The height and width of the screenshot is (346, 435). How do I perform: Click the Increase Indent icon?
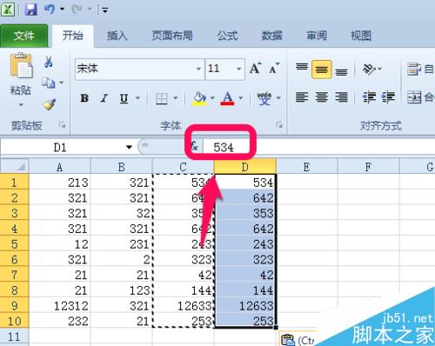pyautogui.click(x=388, y=97)
